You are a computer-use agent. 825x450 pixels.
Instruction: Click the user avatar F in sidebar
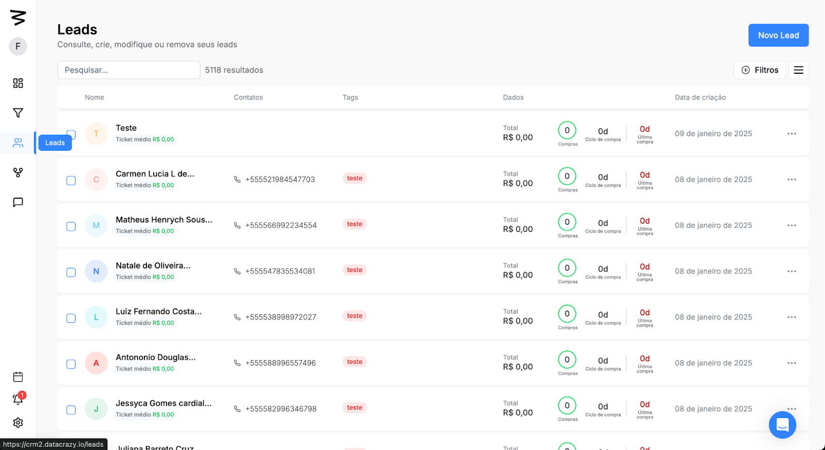(x=18, y=46)
